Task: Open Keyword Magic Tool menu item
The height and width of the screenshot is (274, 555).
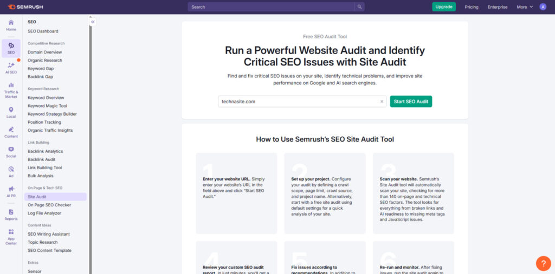Action: [47, 106]
